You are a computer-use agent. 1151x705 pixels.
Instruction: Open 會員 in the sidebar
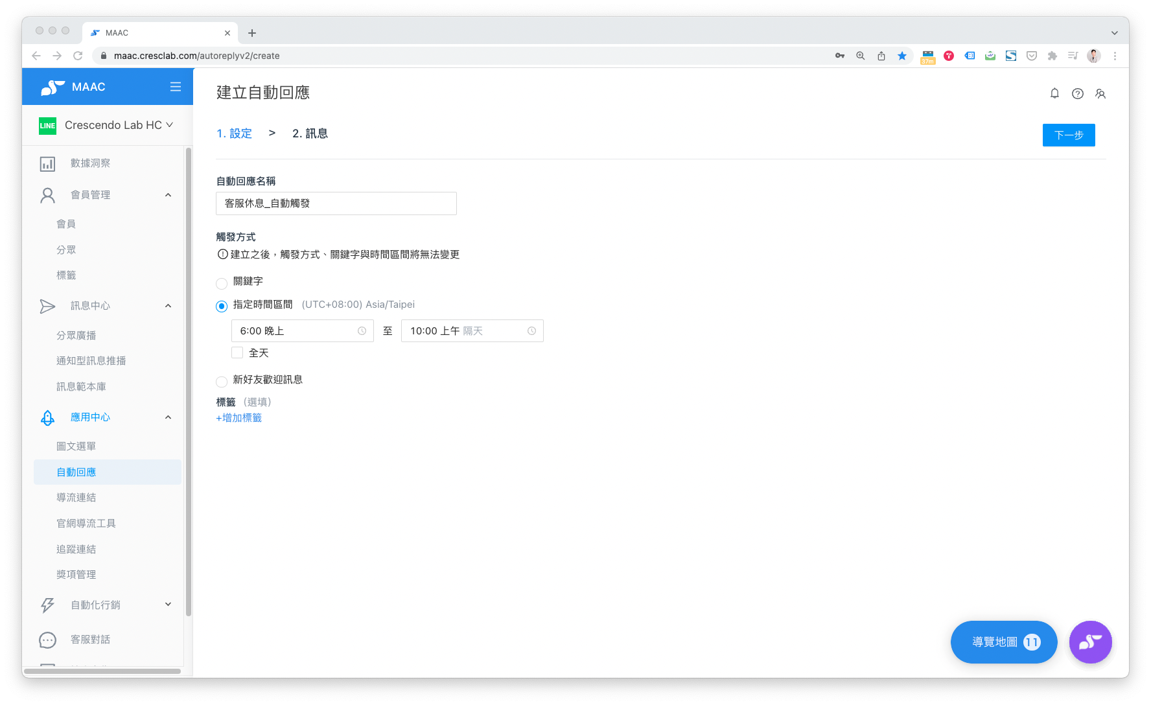[x=66, y=224]
